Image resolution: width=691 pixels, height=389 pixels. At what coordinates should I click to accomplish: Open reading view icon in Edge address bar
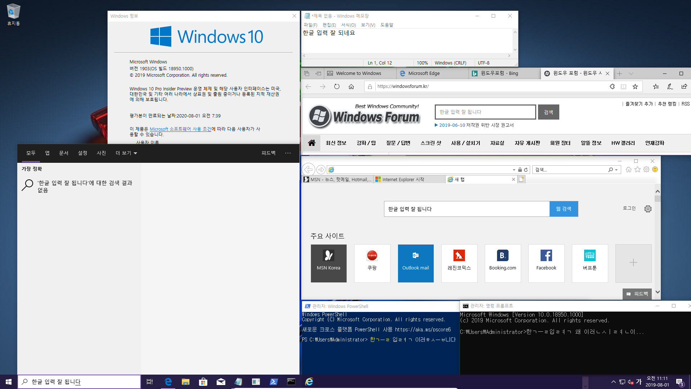click(623, 86)
